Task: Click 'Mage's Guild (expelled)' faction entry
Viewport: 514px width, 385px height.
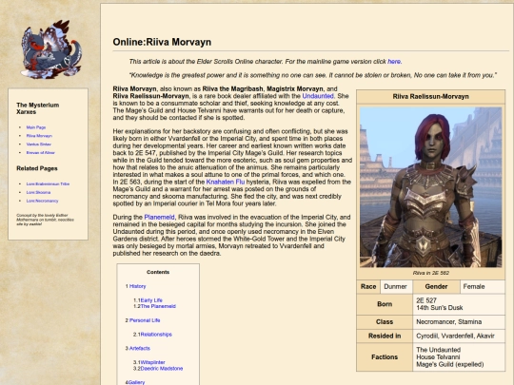Action: pyautogui.click(x=449, y=365)
